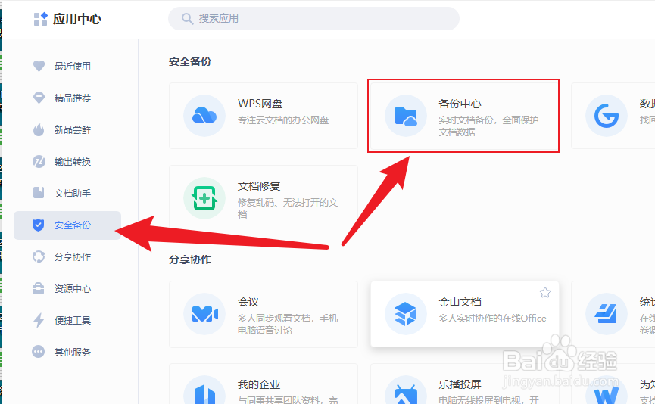This screenshot has height=404, width=655.
Task: Open the 我的企业 building icon
Action: pyautogui.click(x=204, y=390)
